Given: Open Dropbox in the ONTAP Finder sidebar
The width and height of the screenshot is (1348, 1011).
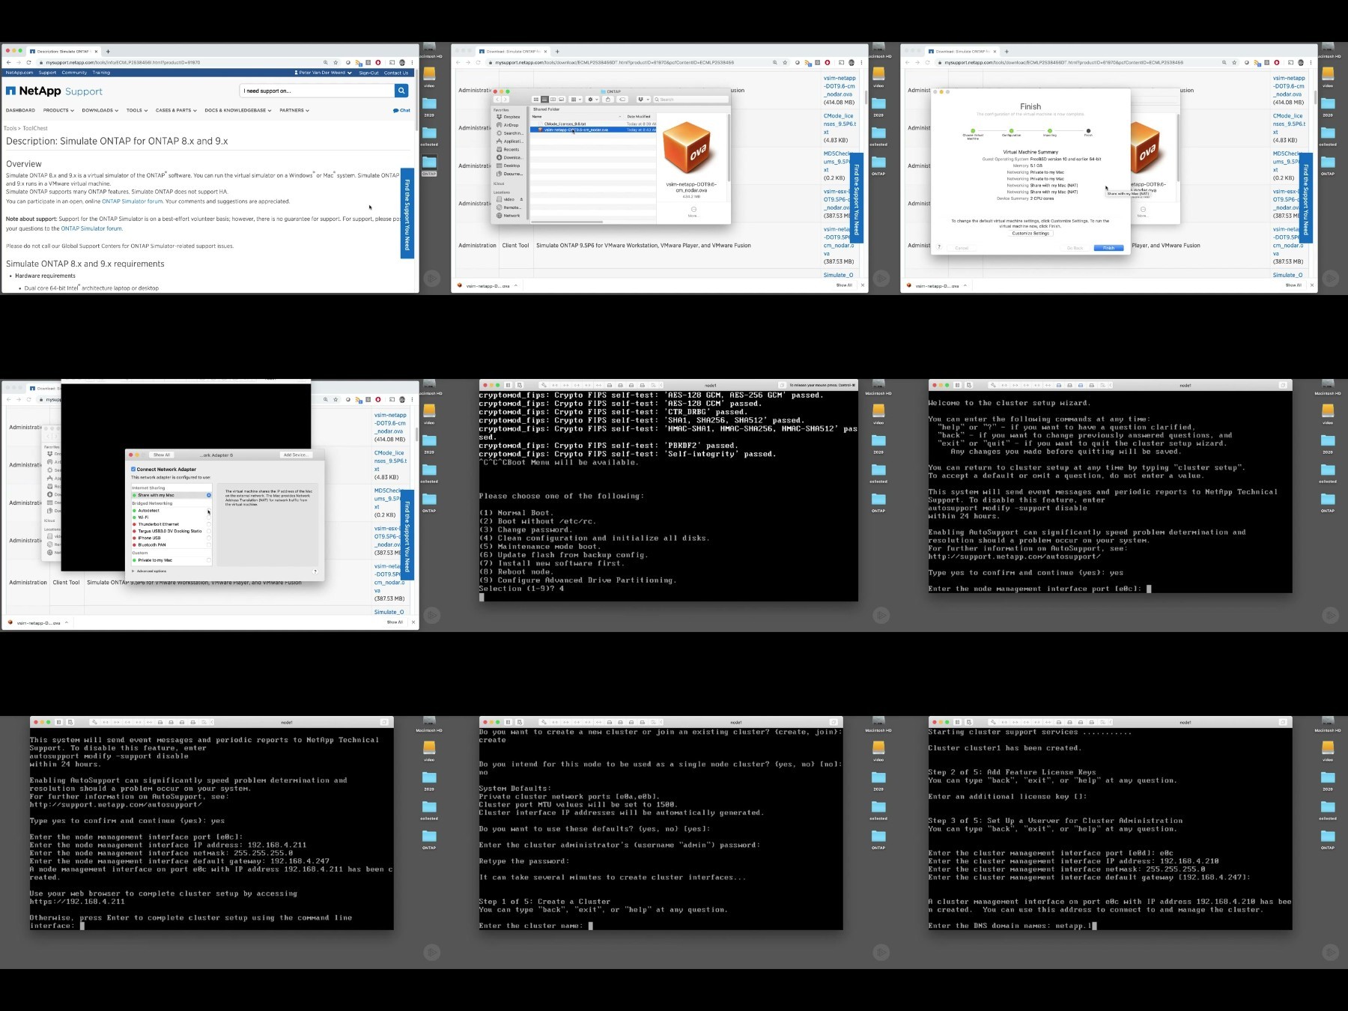Looking at the screenshot, I should pos(508,117).
